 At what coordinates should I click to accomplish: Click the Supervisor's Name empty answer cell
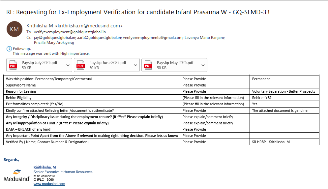(284, 85)
